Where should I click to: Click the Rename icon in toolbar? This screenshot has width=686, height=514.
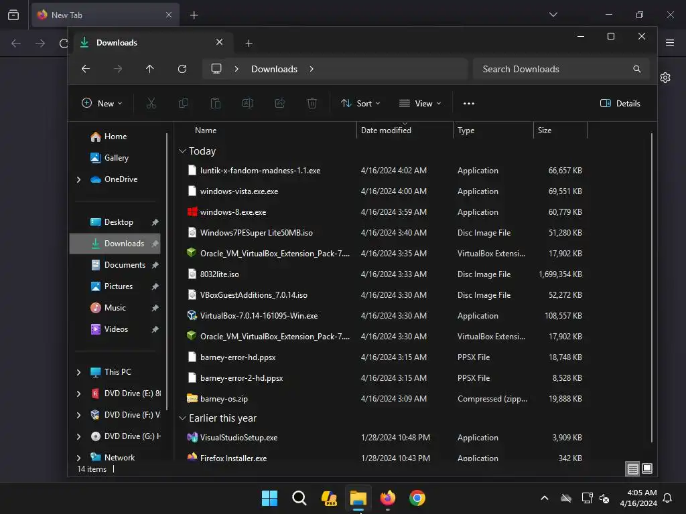pyautogui.click(x=248, y=104)
